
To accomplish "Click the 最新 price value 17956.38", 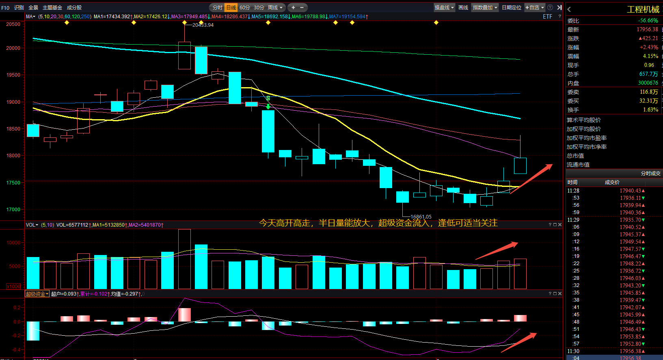I will pyautogui.click(x=647, y=29).
